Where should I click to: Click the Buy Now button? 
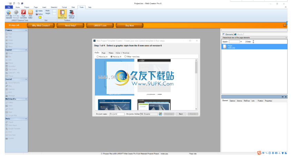130,25
